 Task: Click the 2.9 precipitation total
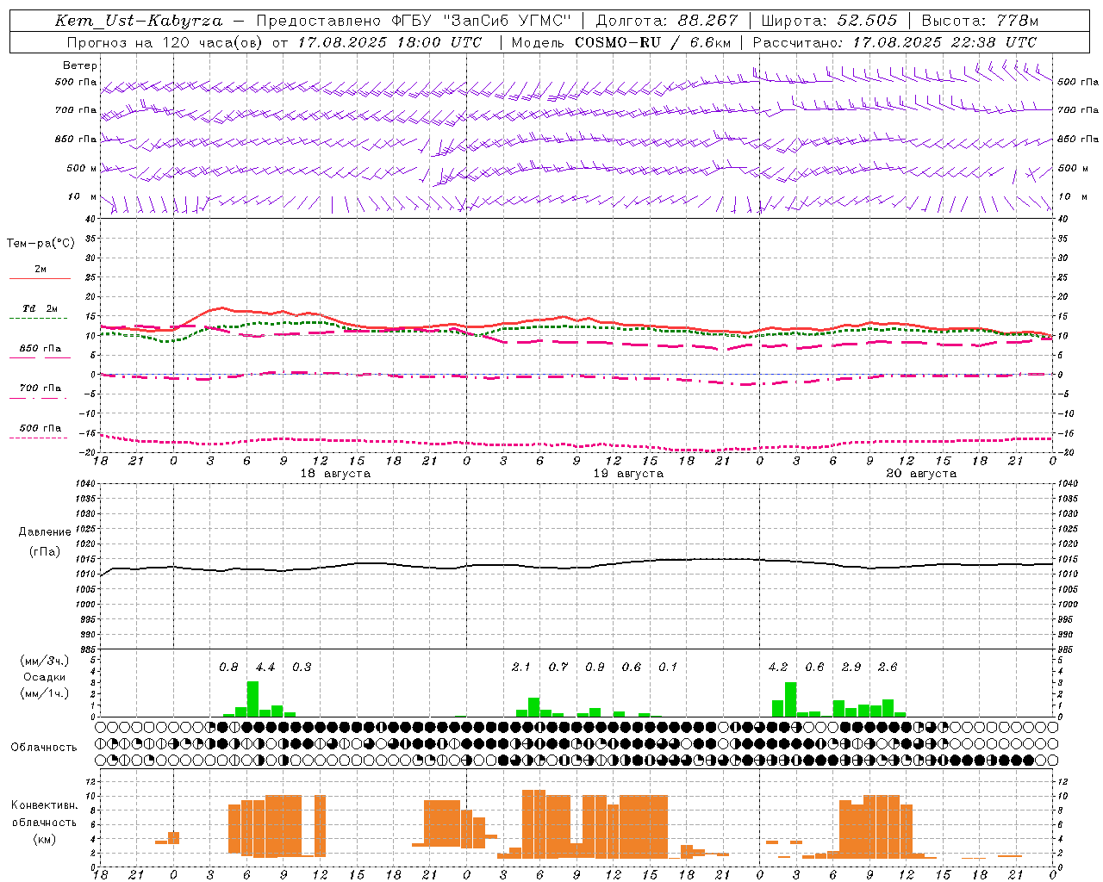point(851,668)
